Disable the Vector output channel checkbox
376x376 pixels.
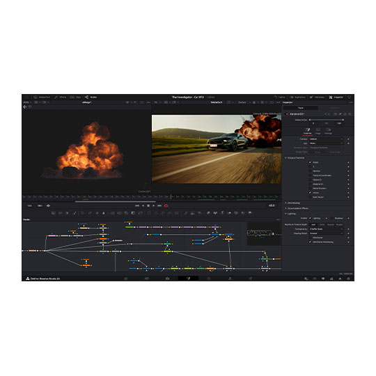click(310, 193)
